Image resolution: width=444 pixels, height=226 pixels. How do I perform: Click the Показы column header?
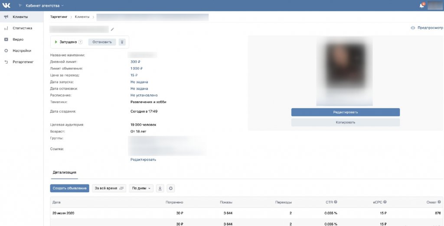coord(226,202)
